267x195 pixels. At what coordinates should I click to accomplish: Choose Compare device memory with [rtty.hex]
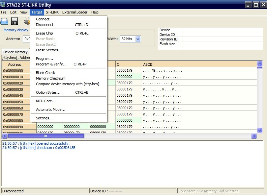pos(69,84)
